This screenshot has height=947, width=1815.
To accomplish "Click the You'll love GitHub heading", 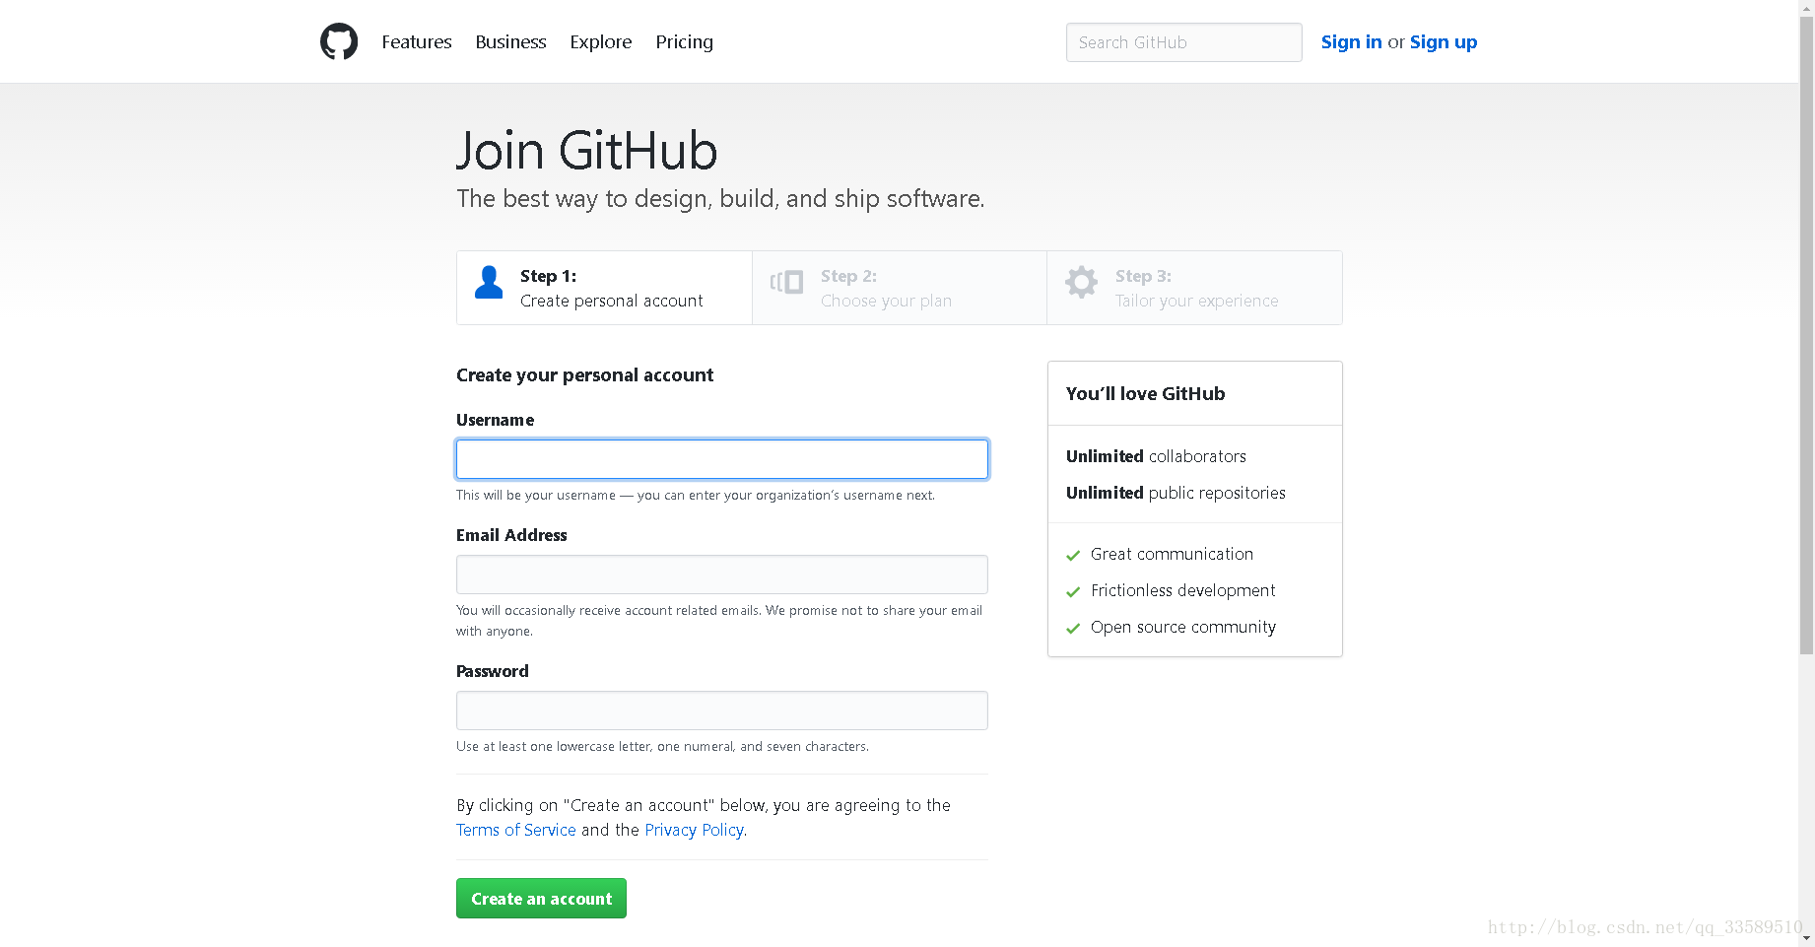I will pos(1145,393).
